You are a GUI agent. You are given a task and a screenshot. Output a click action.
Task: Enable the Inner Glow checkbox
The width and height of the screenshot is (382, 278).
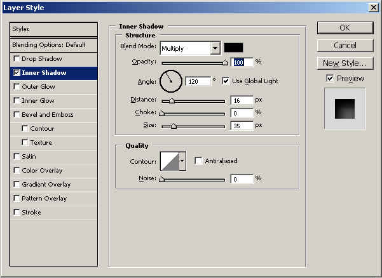[x=17, y=101]
